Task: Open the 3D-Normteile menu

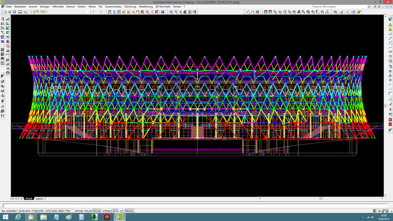Action: [163, 6]
